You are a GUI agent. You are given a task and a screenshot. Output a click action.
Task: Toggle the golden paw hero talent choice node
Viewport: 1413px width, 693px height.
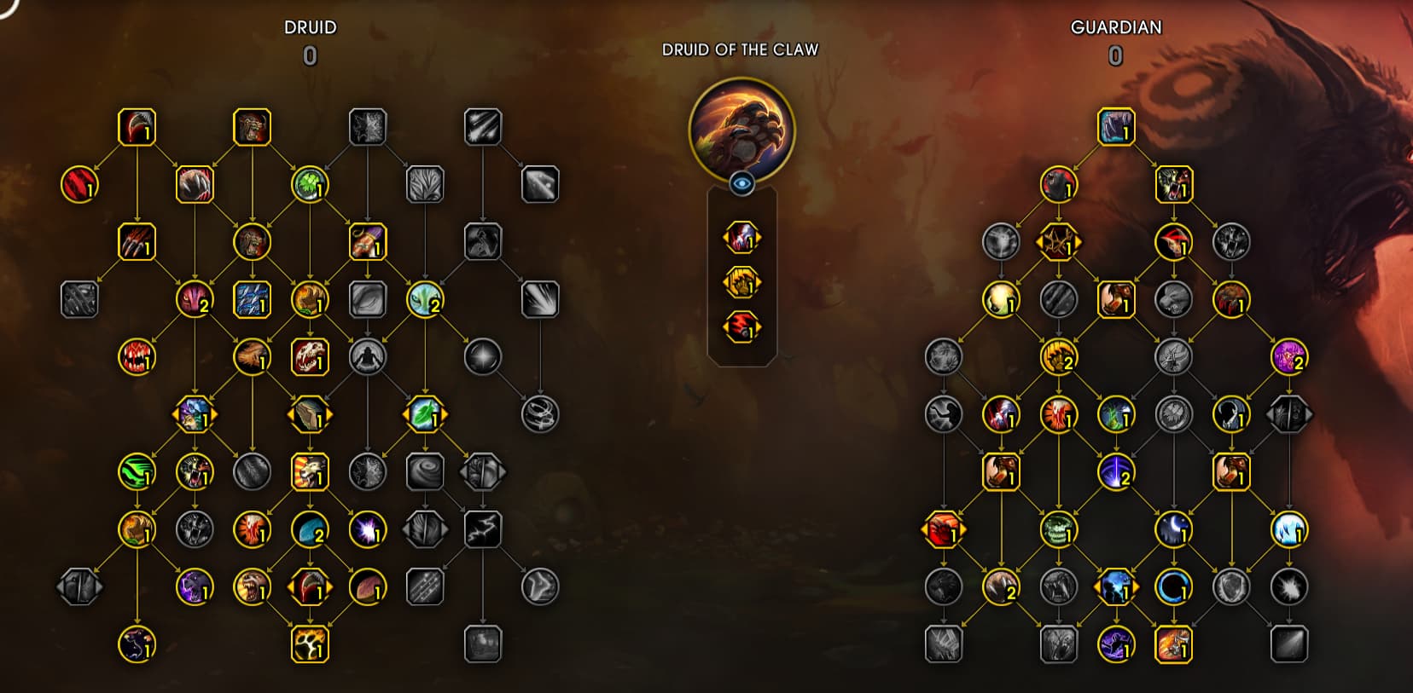(741, 282)
